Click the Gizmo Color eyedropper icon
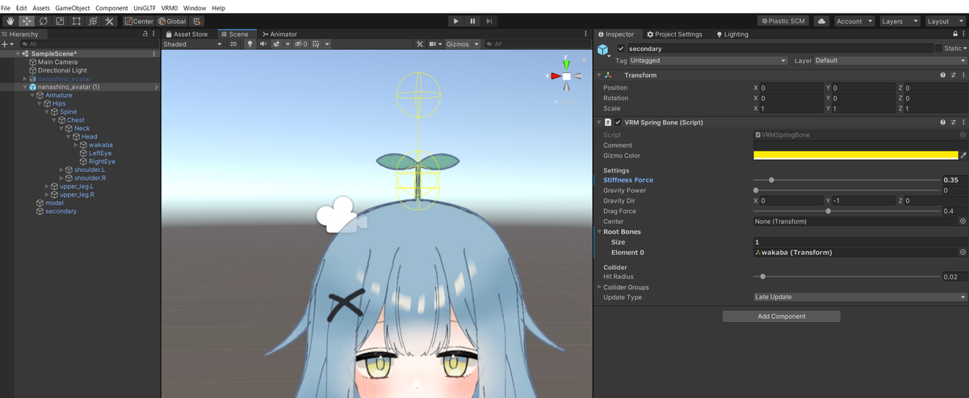Image resolution: width=969 pixels, height=398 pixels. [963, 155]
